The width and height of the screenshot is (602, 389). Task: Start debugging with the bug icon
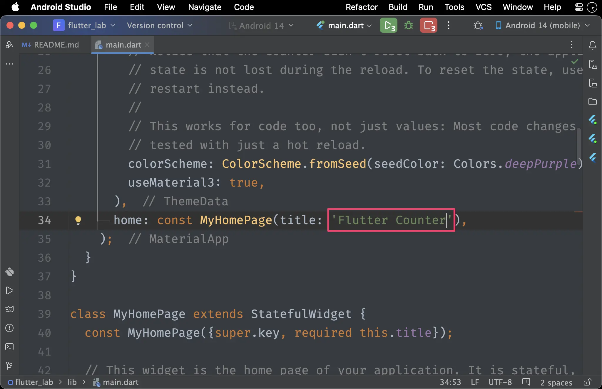click(x=408, y=26)
